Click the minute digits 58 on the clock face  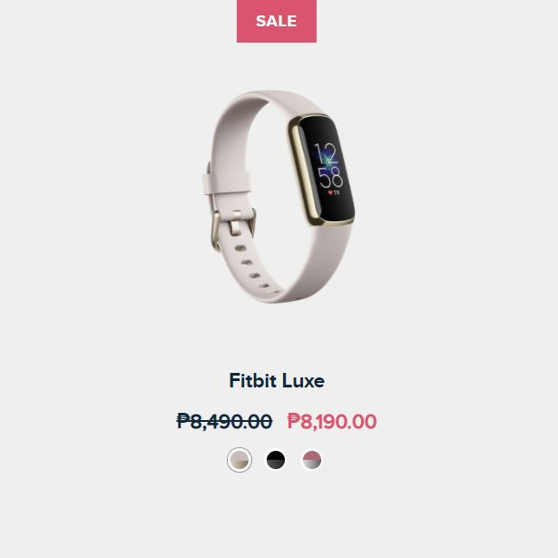pos(330,178)
